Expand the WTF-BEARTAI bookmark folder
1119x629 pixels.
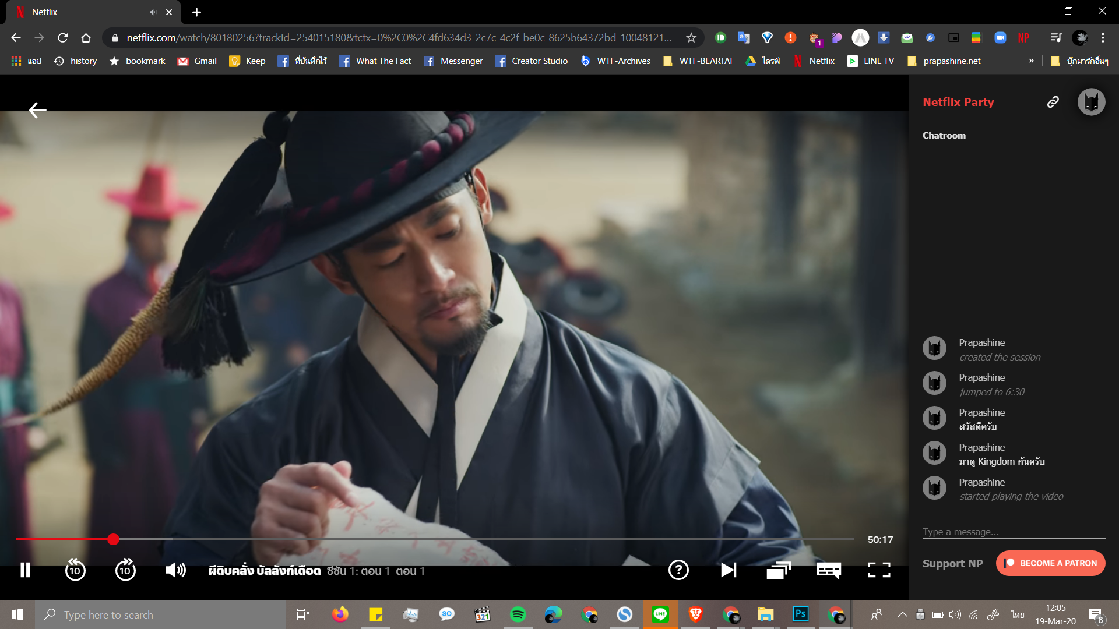tap(697, 61)
